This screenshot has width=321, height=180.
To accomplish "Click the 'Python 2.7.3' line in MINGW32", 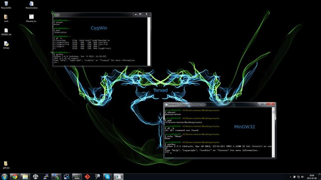I will [x=218, y=146].
